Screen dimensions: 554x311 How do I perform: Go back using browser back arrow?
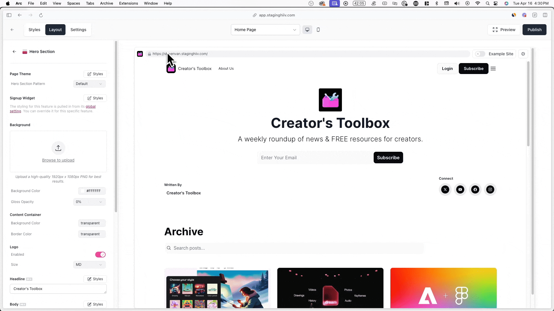click(20, 15)
